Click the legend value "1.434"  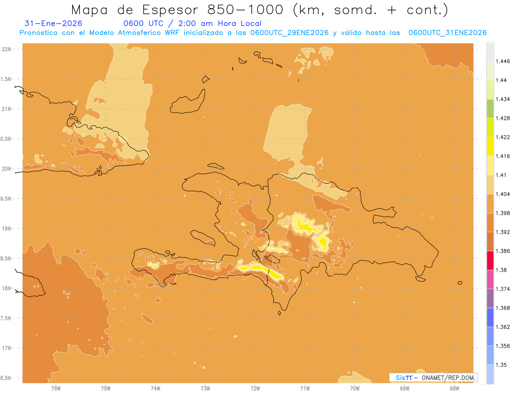pos(502,99)
